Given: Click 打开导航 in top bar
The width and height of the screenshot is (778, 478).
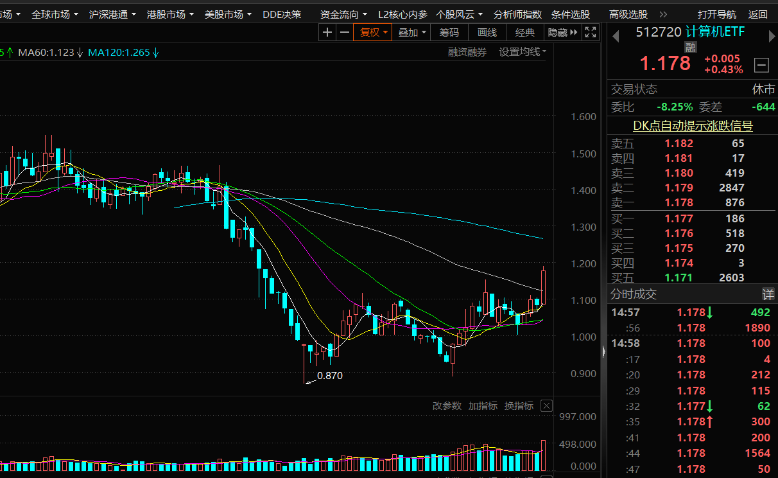Looking at the screenshot, I should click(x=717, y=14).
